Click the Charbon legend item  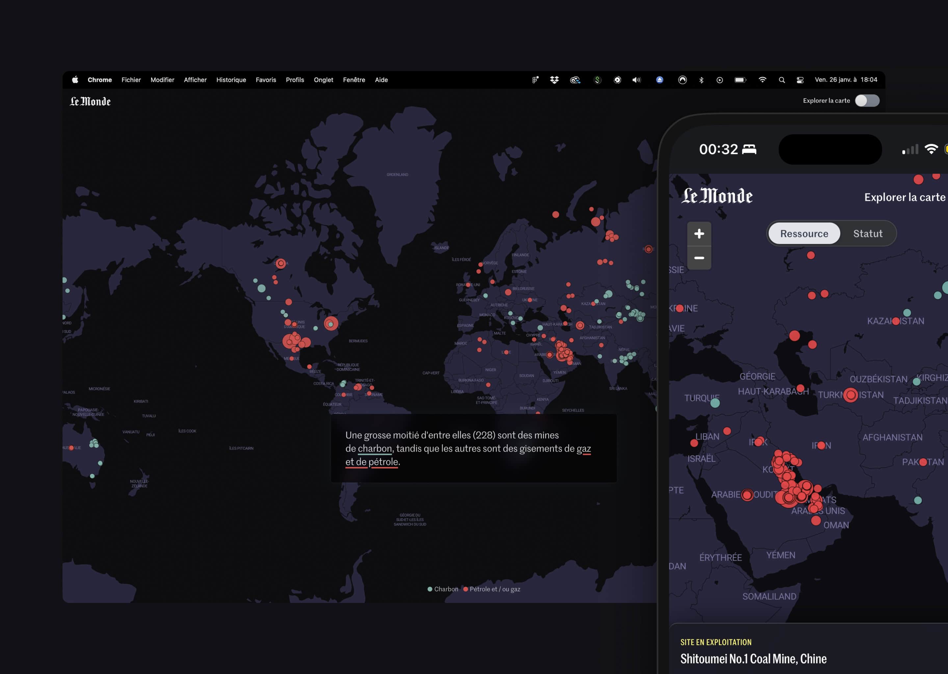coord(443,589)
